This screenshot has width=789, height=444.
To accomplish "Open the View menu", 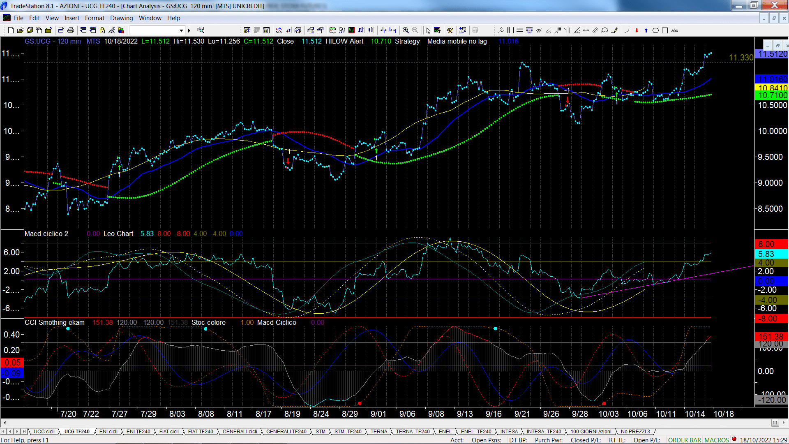I will pos(52,18).
